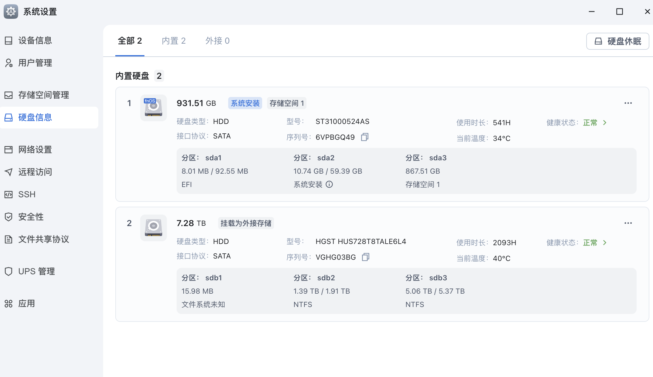Switch to the 外接 0 tab
Image resolution: width=653 pixels, height=377 pixels.
click(x=218, y=41)
